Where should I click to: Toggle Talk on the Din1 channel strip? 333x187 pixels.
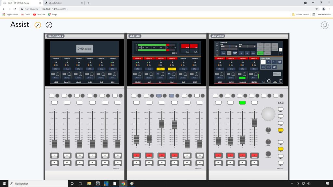click(x=169, y=74)
